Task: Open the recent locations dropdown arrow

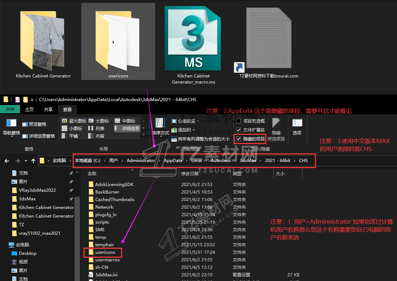Action: [x=26, y=161]
